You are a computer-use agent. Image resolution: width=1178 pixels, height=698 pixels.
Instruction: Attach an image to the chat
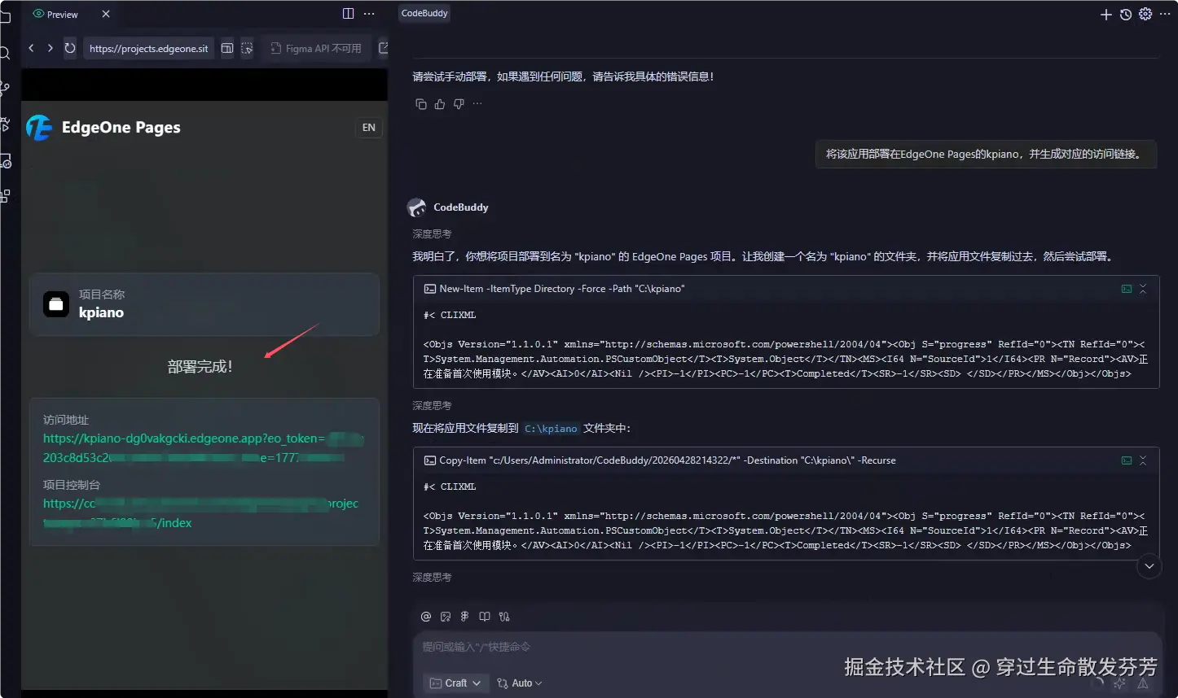click(x=446, y=617)
